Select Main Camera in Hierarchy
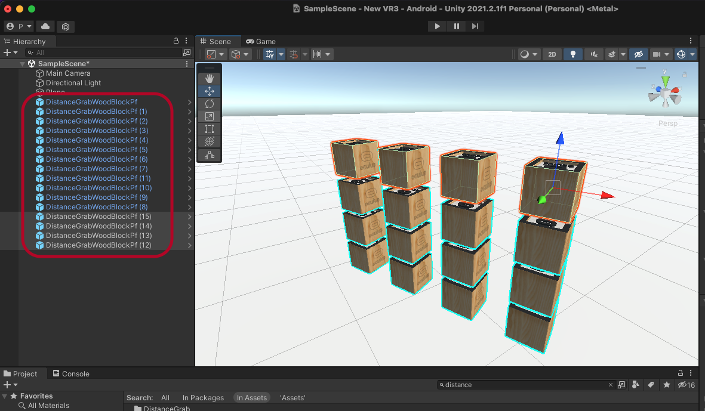The image size is (705, 411). (x=68, y=73)
